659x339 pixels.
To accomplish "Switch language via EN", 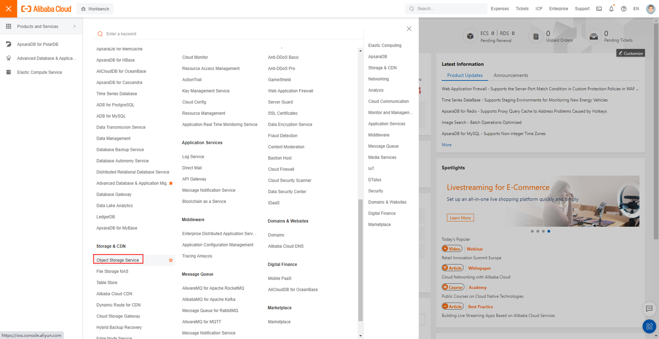I will tap(636, 9).
